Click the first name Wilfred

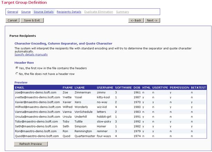click(x=67, y=107)
